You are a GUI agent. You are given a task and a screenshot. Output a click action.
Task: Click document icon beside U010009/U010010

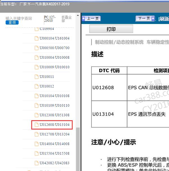tap(37, 67)
